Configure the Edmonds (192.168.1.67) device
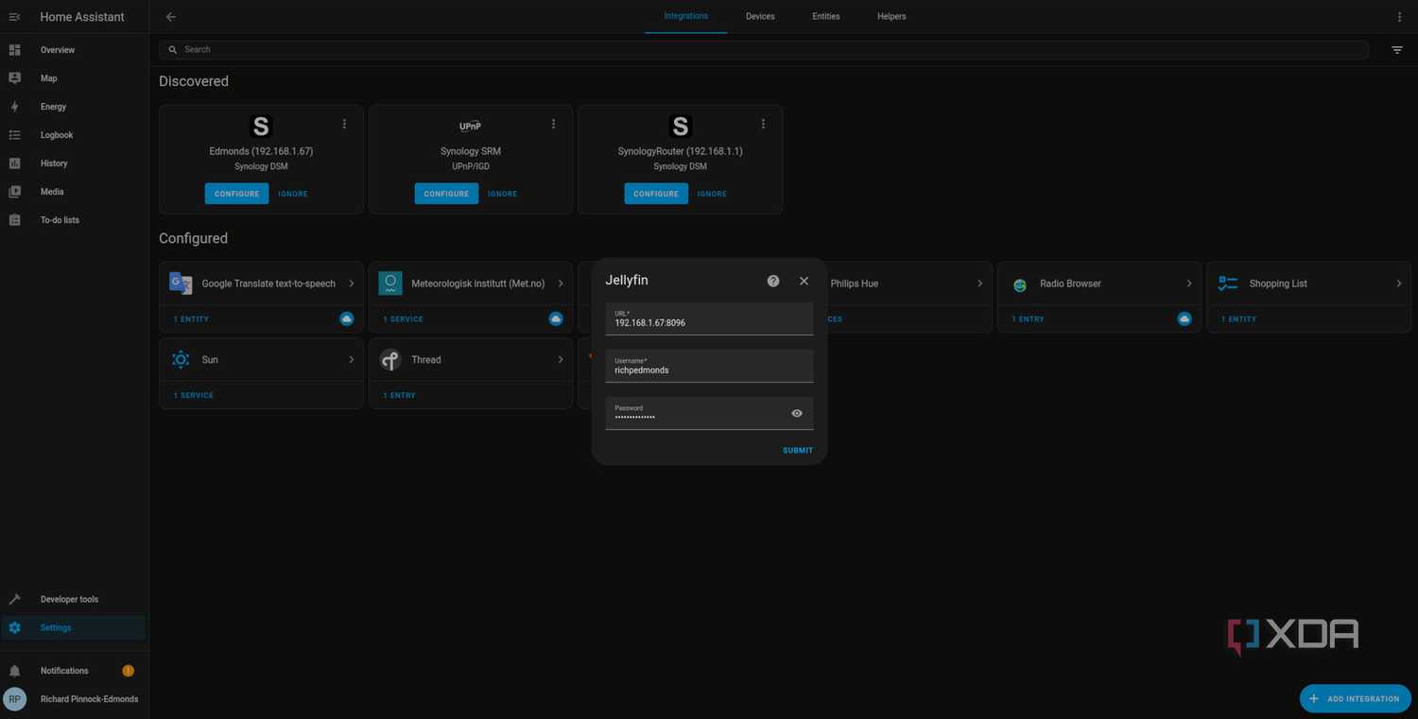The width and height of the screenshot is (1418, 719). pos(236,194)
